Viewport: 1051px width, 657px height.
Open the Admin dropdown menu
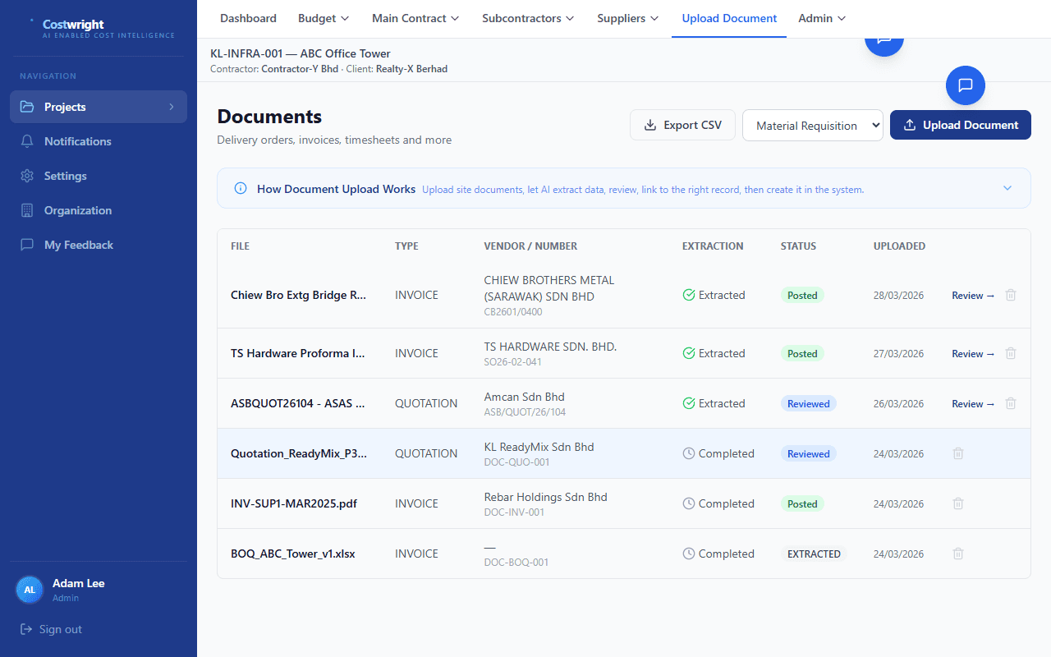tap(822, 18)
